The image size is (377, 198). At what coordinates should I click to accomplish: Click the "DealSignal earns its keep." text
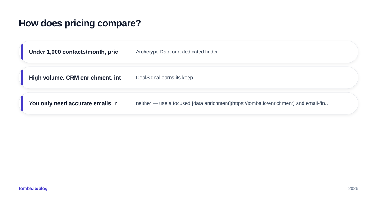[165, 78]
